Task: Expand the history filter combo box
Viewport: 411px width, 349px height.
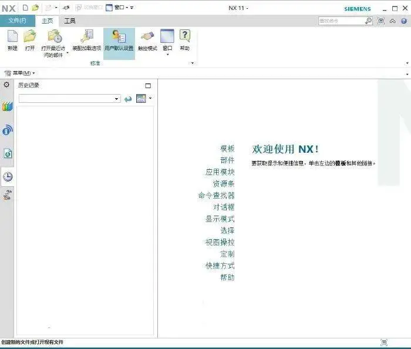Action: (116, 99)
